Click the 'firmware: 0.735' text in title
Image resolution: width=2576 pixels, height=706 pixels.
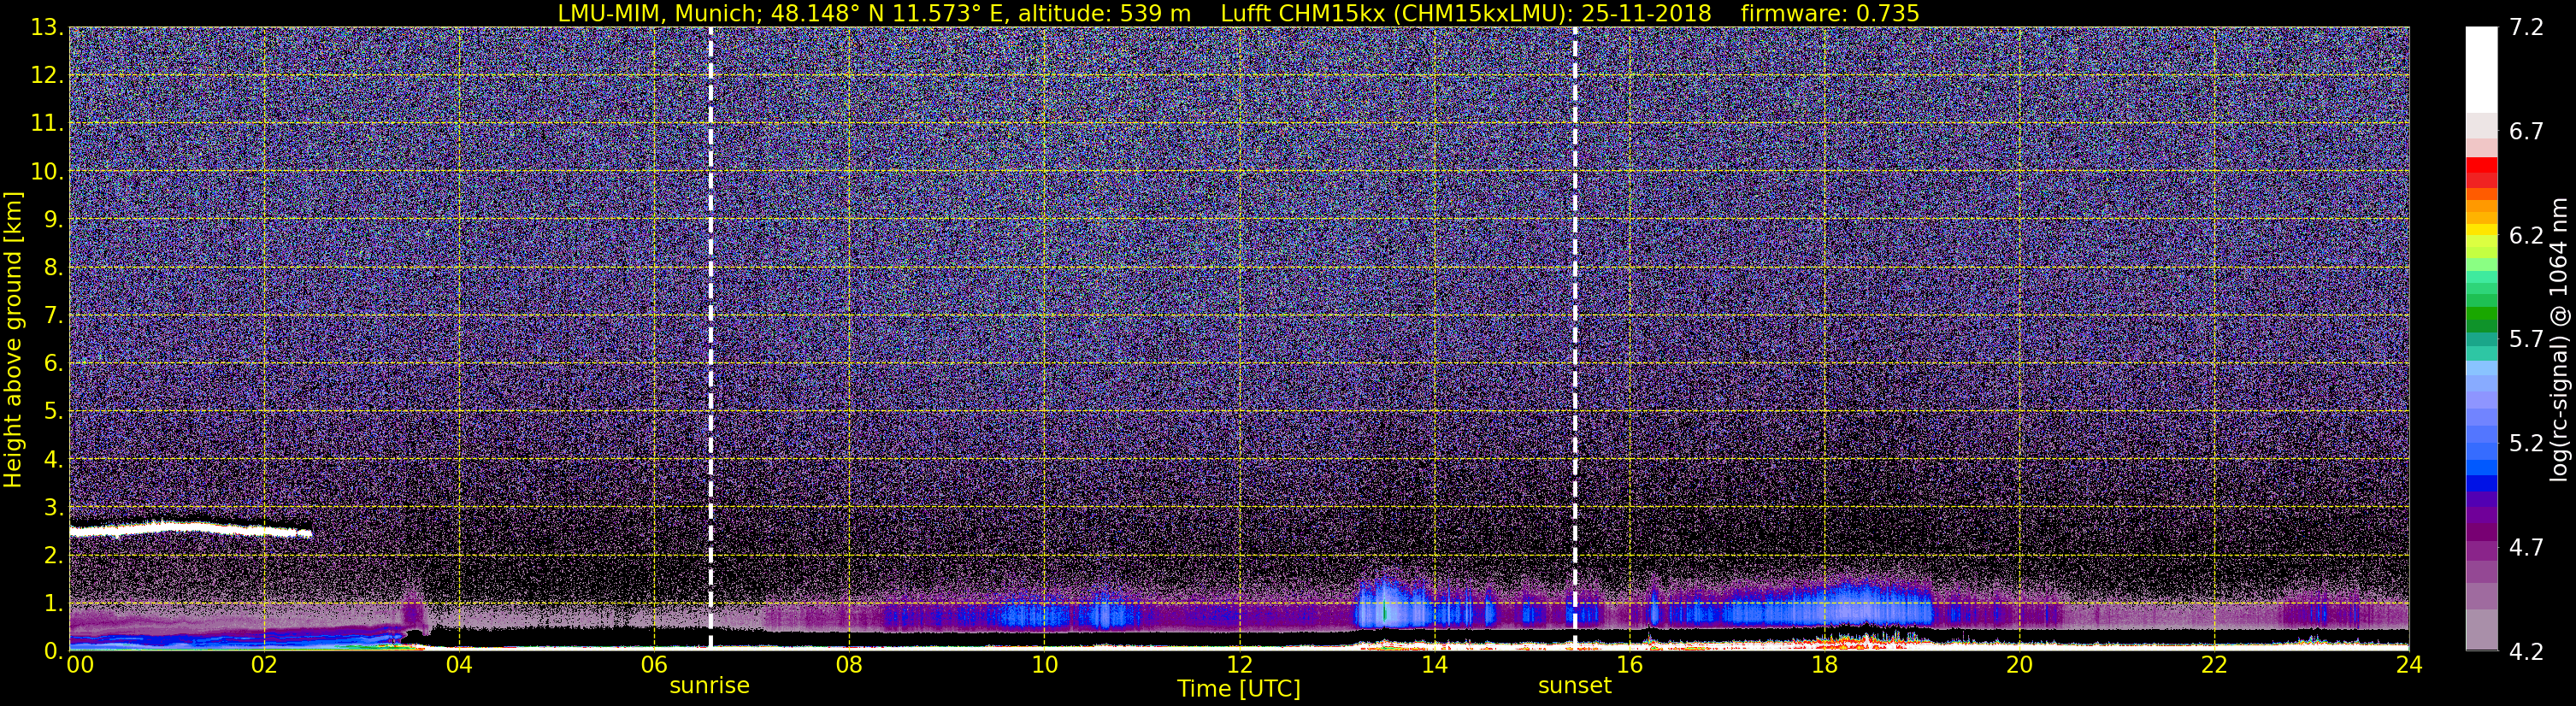point(1830,13)
